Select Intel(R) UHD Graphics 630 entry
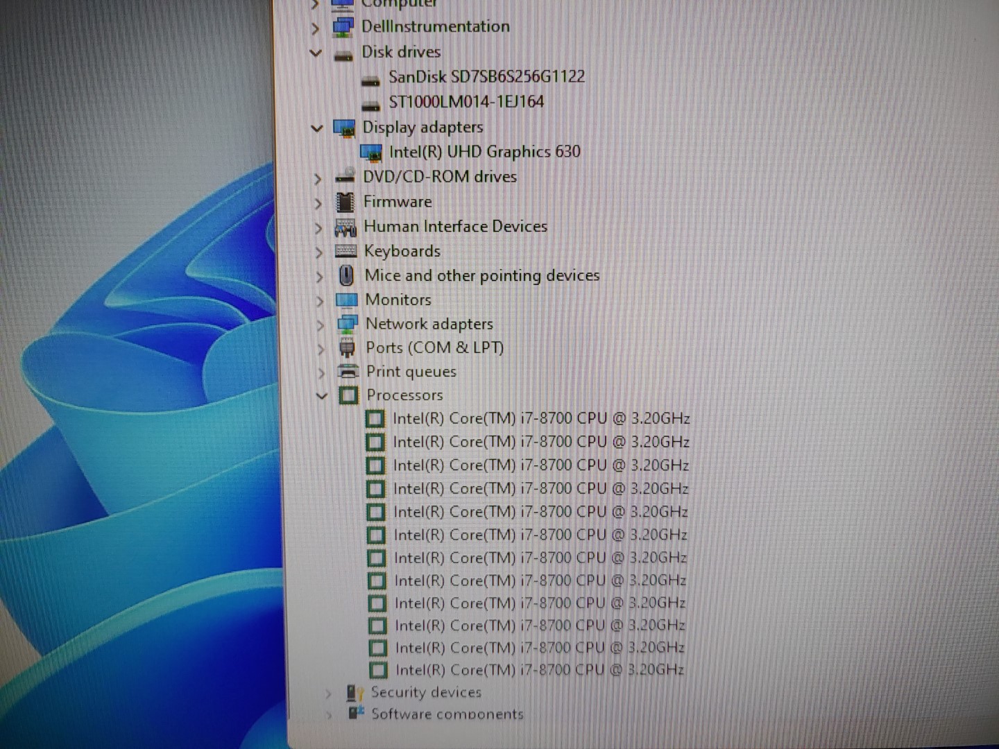This screenshot has height=749, width=999. 484,151
